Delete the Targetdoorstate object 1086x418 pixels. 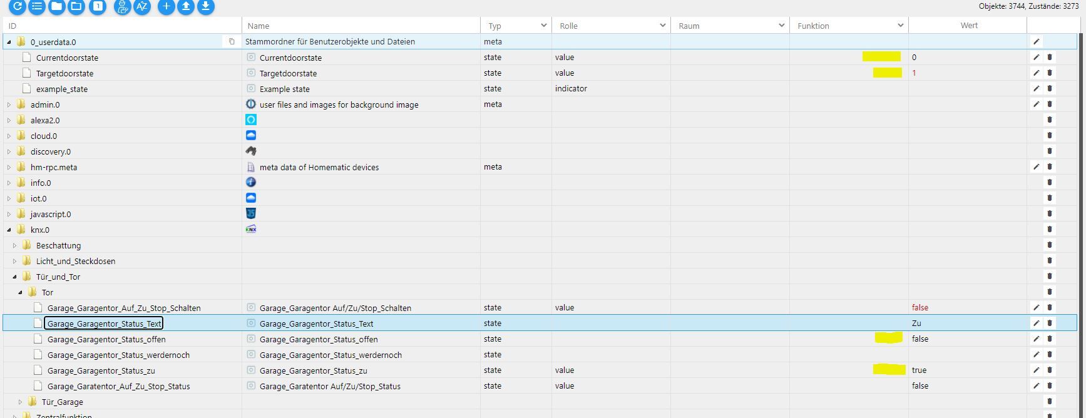tap(1050, 73)
